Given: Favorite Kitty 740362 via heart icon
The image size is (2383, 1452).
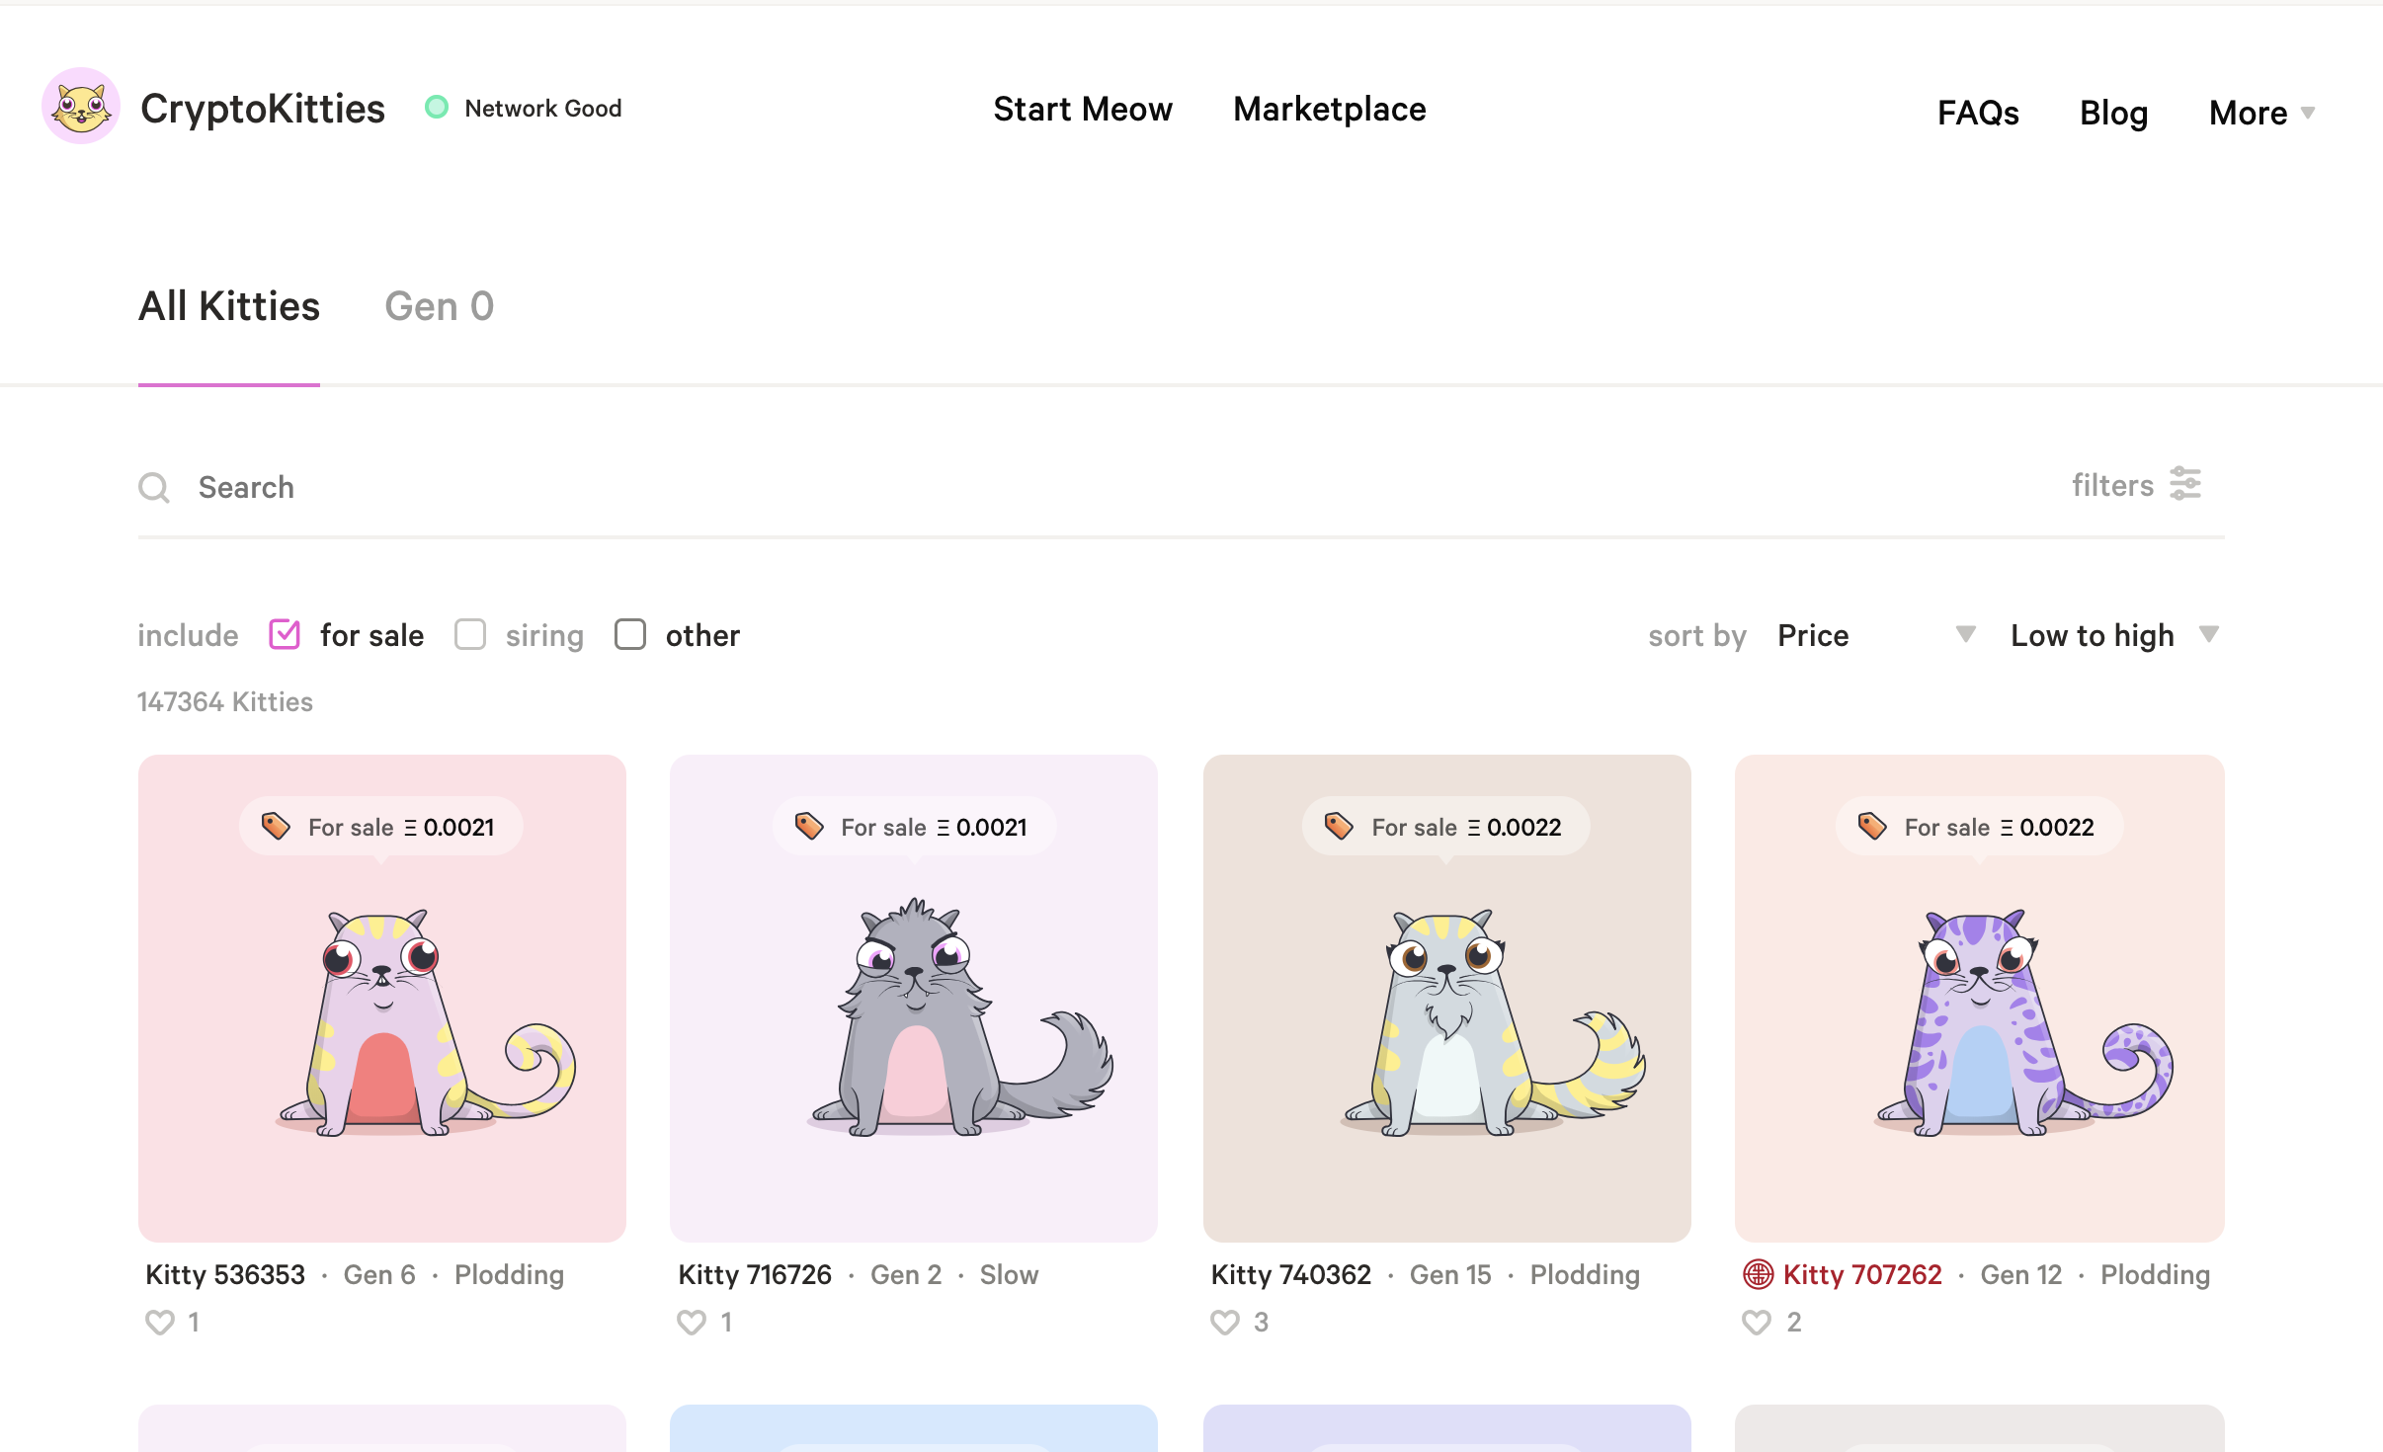Looking at the screenshot, I should click(1225, 1322).
